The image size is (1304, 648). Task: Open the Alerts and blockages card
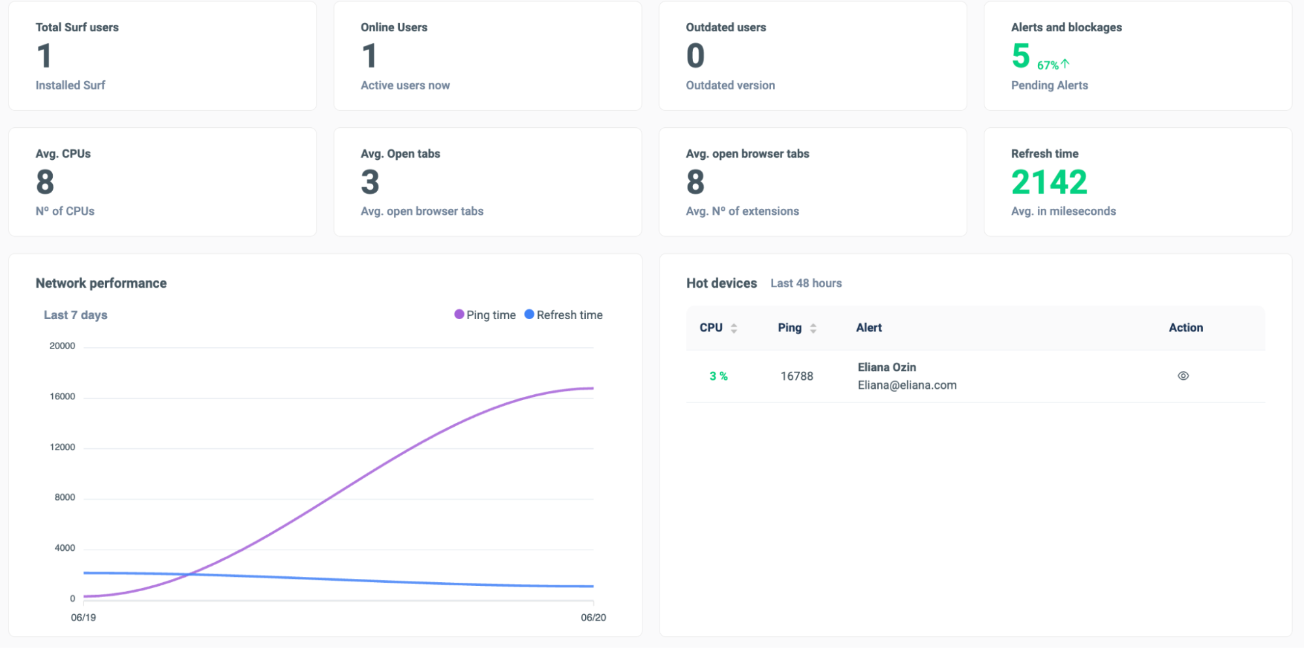click(x=1138, y=56)
